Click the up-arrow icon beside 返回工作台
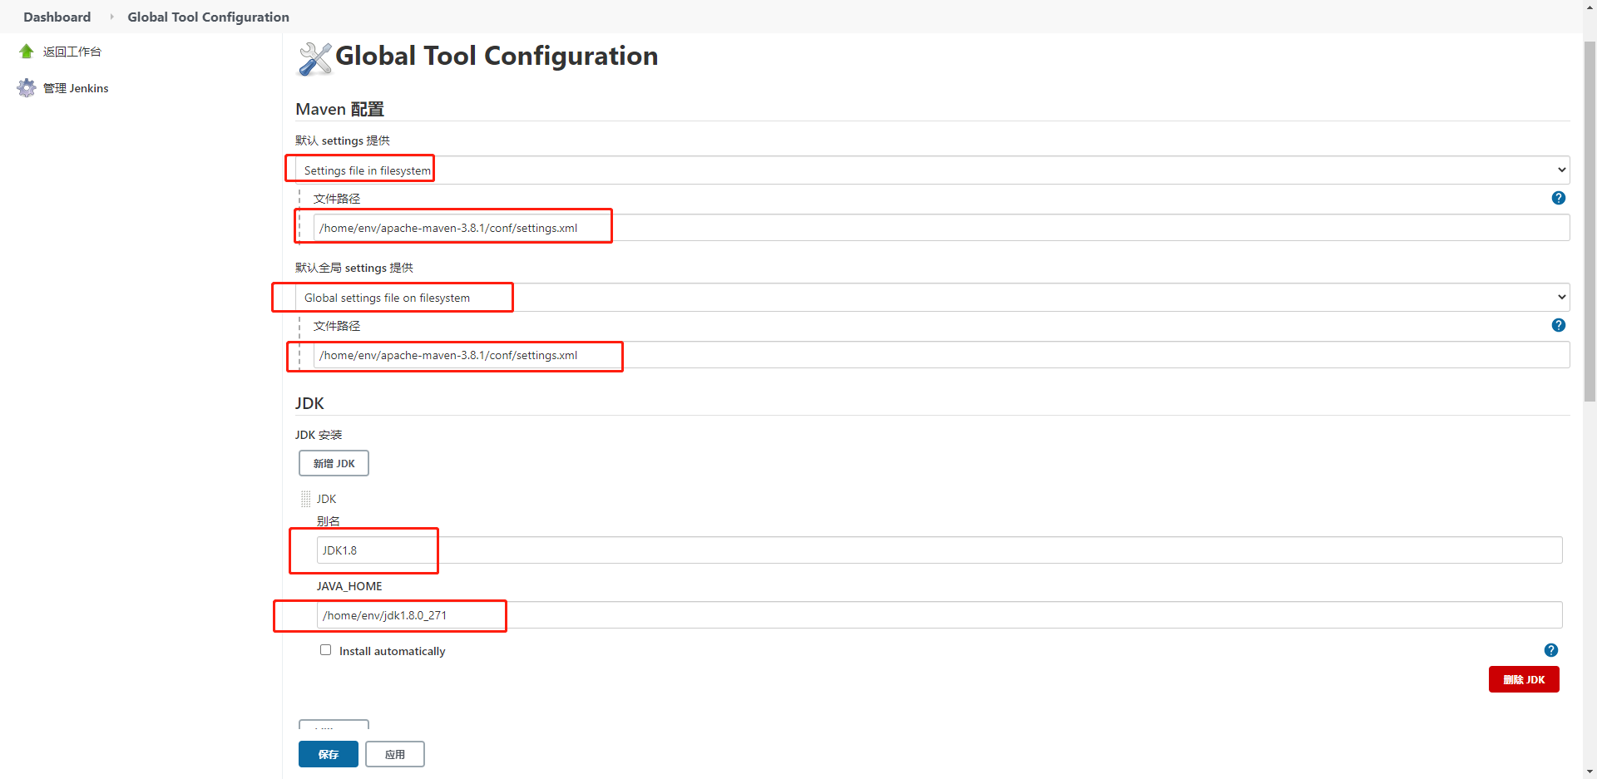This screenshot has height=779, width=1597. pyautogui.click(x=26, y=51)
